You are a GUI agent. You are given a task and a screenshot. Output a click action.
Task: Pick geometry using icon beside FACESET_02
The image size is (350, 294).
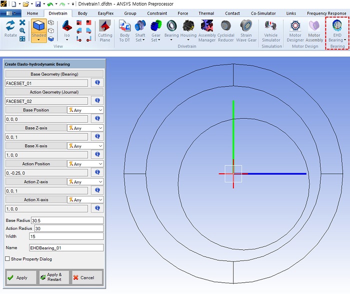click(x=97, y=100)
